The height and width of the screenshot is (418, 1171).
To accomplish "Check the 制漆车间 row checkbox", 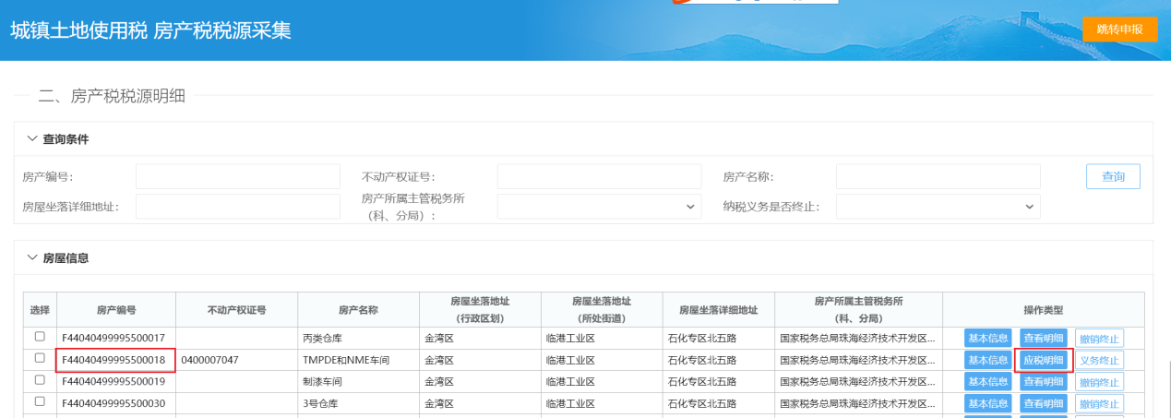I will [40, 380].
